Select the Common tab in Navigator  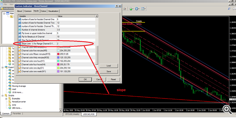tap(6, 114)
